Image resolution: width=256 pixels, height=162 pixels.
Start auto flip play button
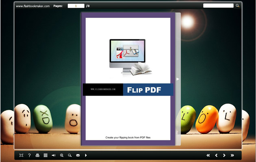(86, 155)
